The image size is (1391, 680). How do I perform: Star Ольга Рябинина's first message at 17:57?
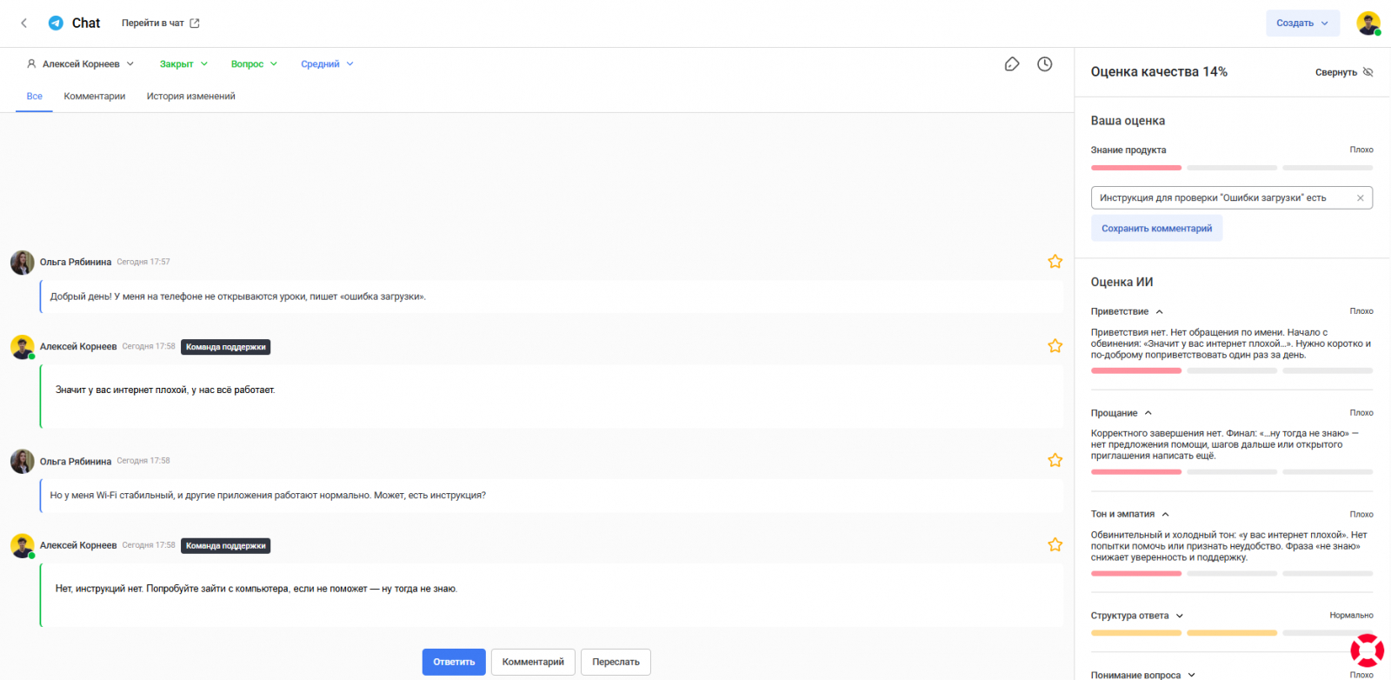pyautogui.click(x=1055, y=262)
